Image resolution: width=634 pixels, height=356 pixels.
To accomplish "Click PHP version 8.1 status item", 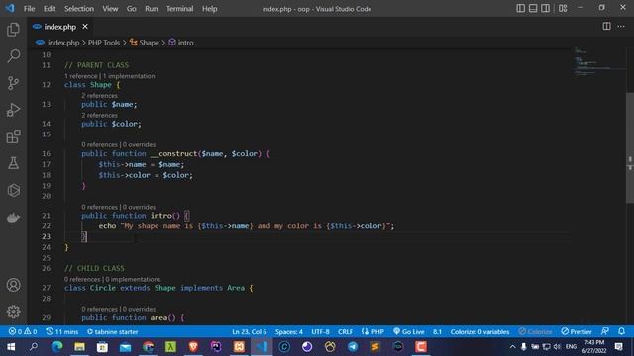I will [x=437, y=332].
